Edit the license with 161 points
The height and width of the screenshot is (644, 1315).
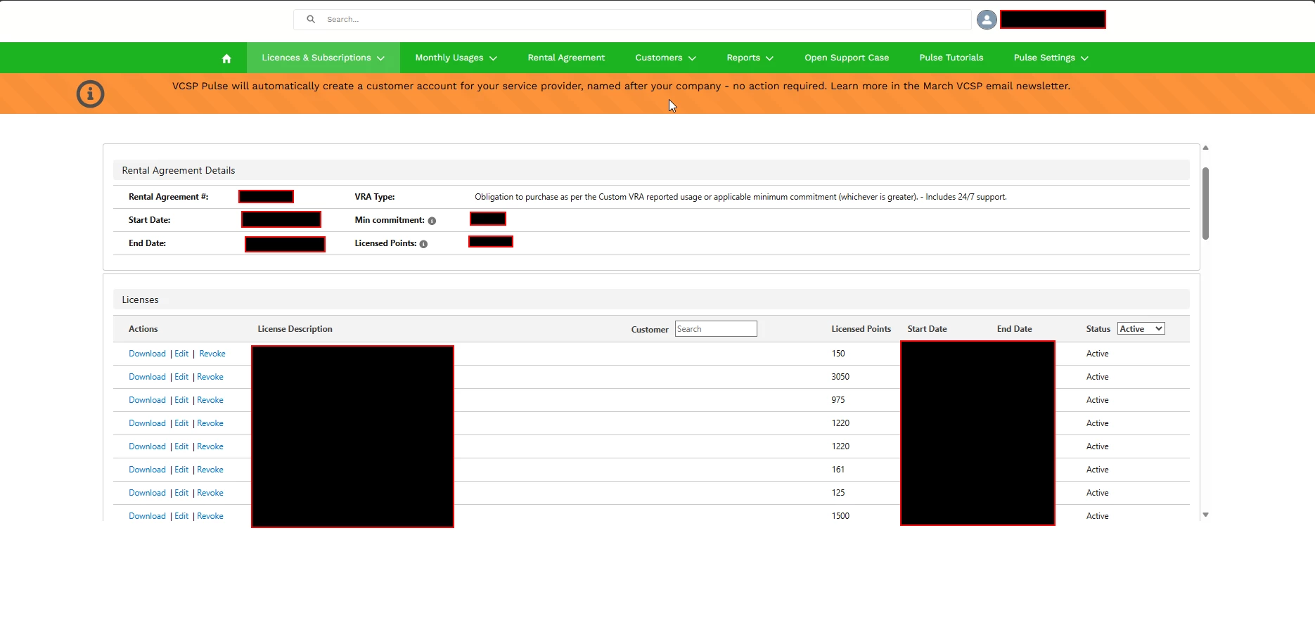pos(181,470)
